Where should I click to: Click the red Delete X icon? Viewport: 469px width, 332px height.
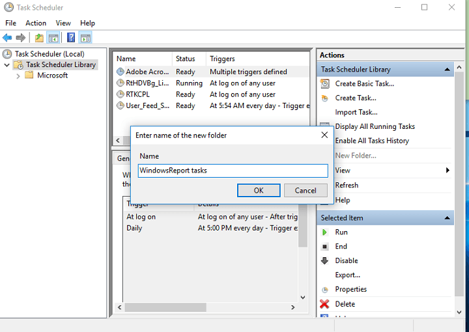(324, 304)
